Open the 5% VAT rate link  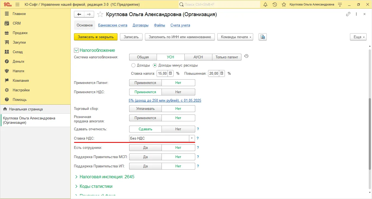coord(165,100)
